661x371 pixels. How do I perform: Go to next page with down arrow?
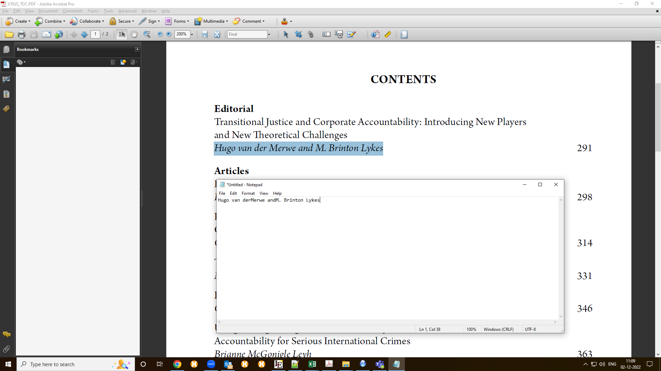pyautogui.click(x=84, y=34)
